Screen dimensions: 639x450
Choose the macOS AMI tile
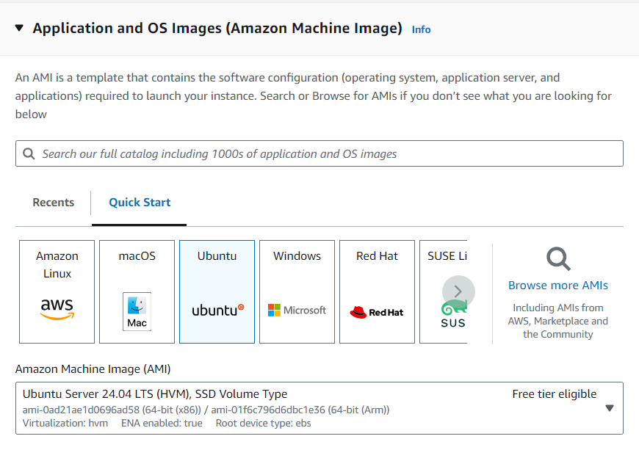coord(137,291)
